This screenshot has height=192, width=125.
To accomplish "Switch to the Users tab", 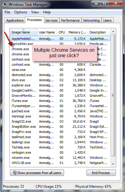I will pyautogui.click(x=107, y=20).
